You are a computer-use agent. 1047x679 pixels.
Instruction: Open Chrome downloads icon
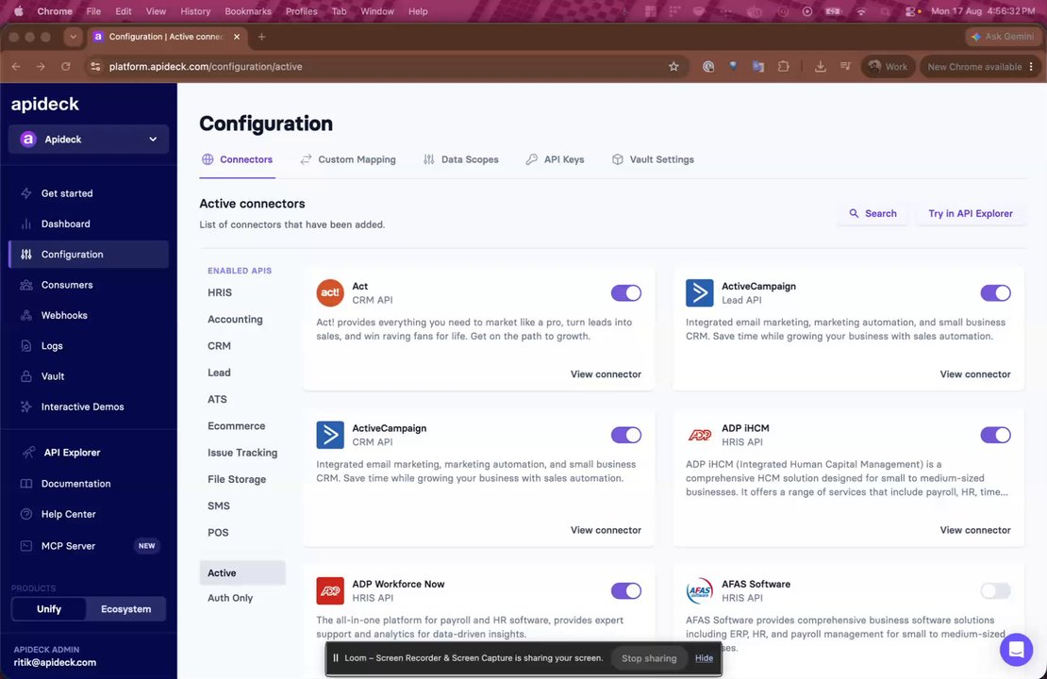point(820,67)
